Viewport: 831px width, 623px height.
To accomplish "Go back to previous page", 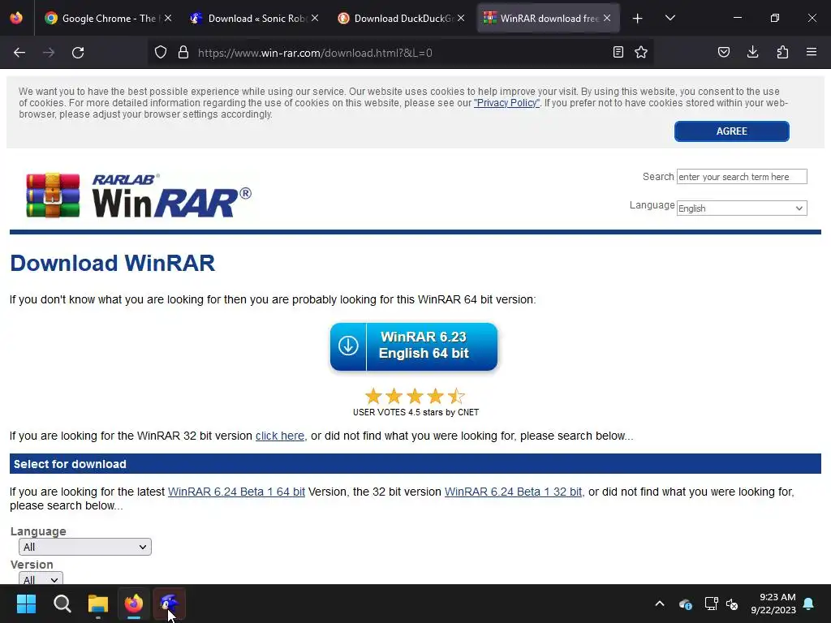I will [19, 53].
